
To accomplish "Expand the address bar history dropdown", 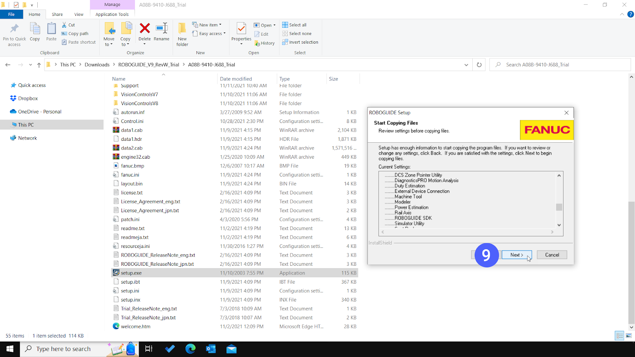I will (466, 65).
